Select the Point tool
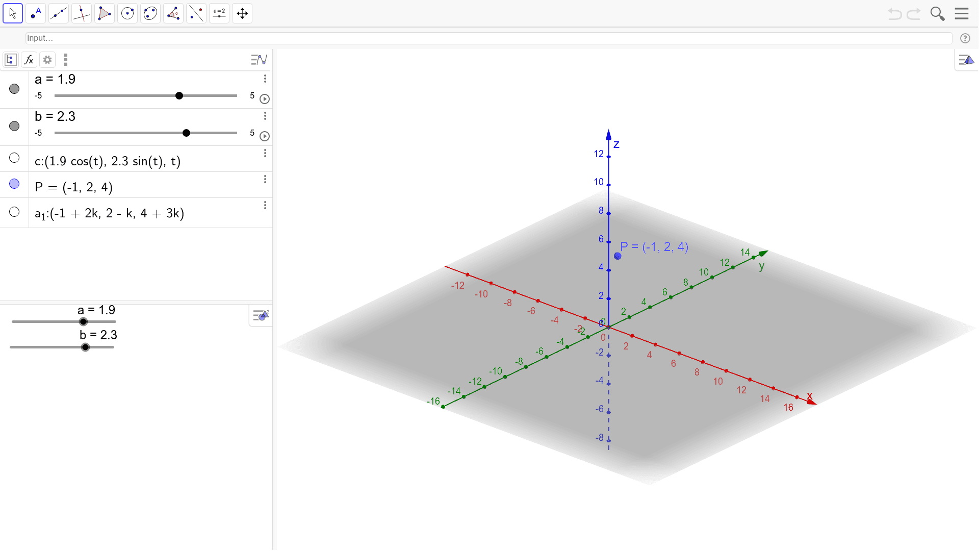This screenshot has width=979, height=551. [35, 13]
